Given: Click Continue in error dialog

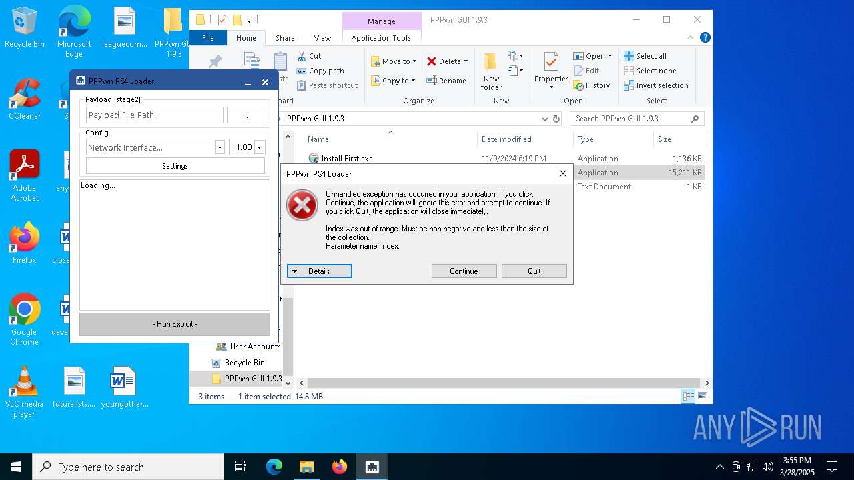Looking at the screenshot, I should (x=464, y=271).
